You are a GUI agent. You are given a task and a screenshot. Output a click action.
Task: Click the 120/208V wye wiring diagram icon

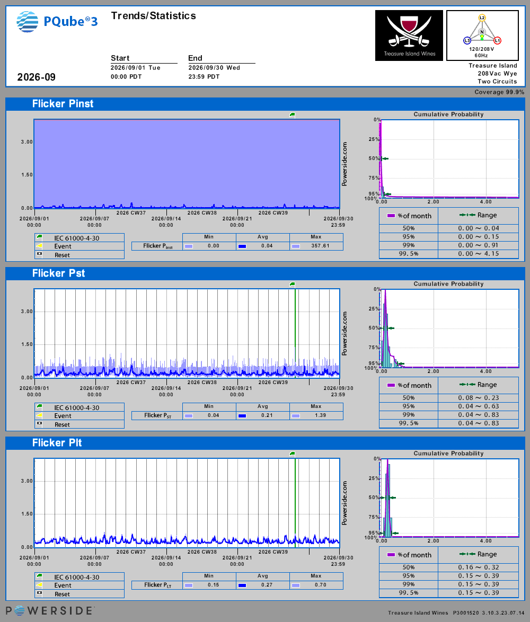click(482, 35)
